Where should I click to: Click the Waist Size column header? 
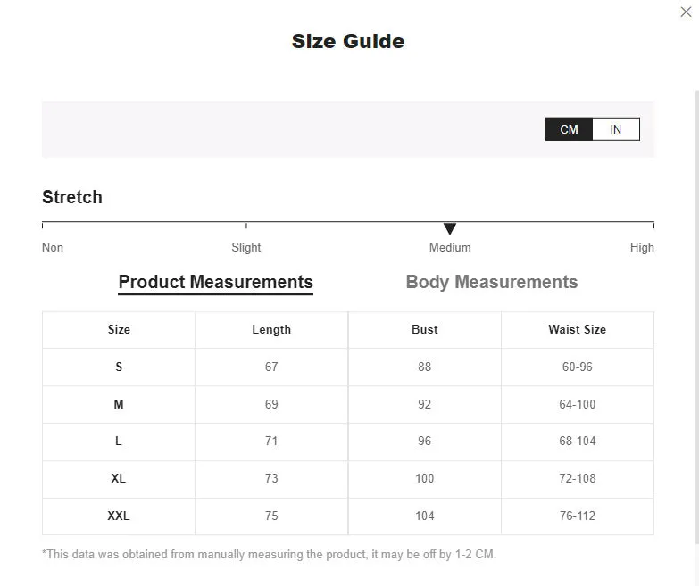(x=578, y=329)
